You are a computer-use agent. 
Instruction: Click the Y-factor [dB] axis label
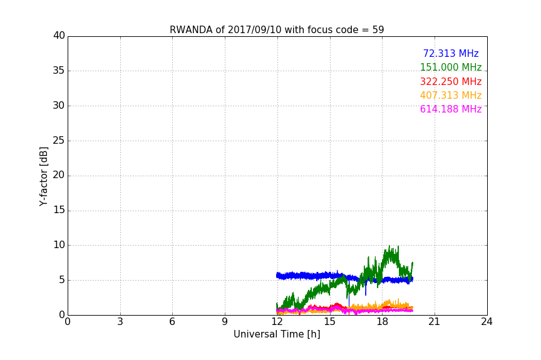pyautogui.click(x=43, y=176)
